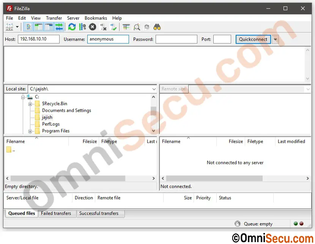This screenshot has height=244, width=315.
Task: Click the Quickconnect button
Action: pos(253,39)
